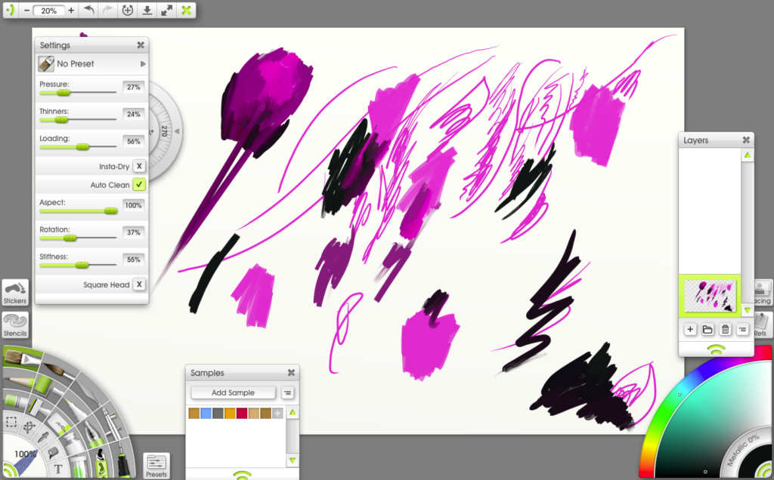Click the Pressure slider handle
The height and width of the screenshot is (480, 774).
click(x=63, y=93)
